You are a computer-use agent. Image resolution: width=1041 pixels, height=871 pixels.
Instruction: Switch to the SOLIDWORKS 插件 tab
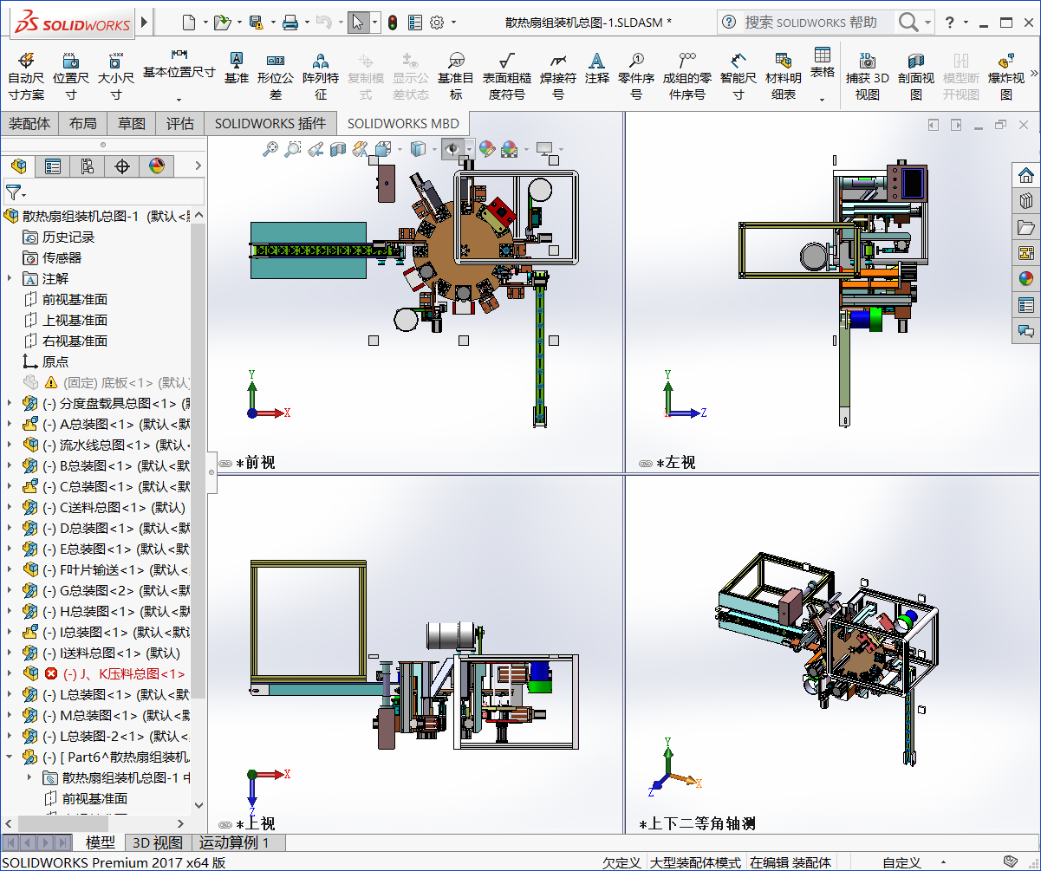pyautogui.click(x=270, y=124)
